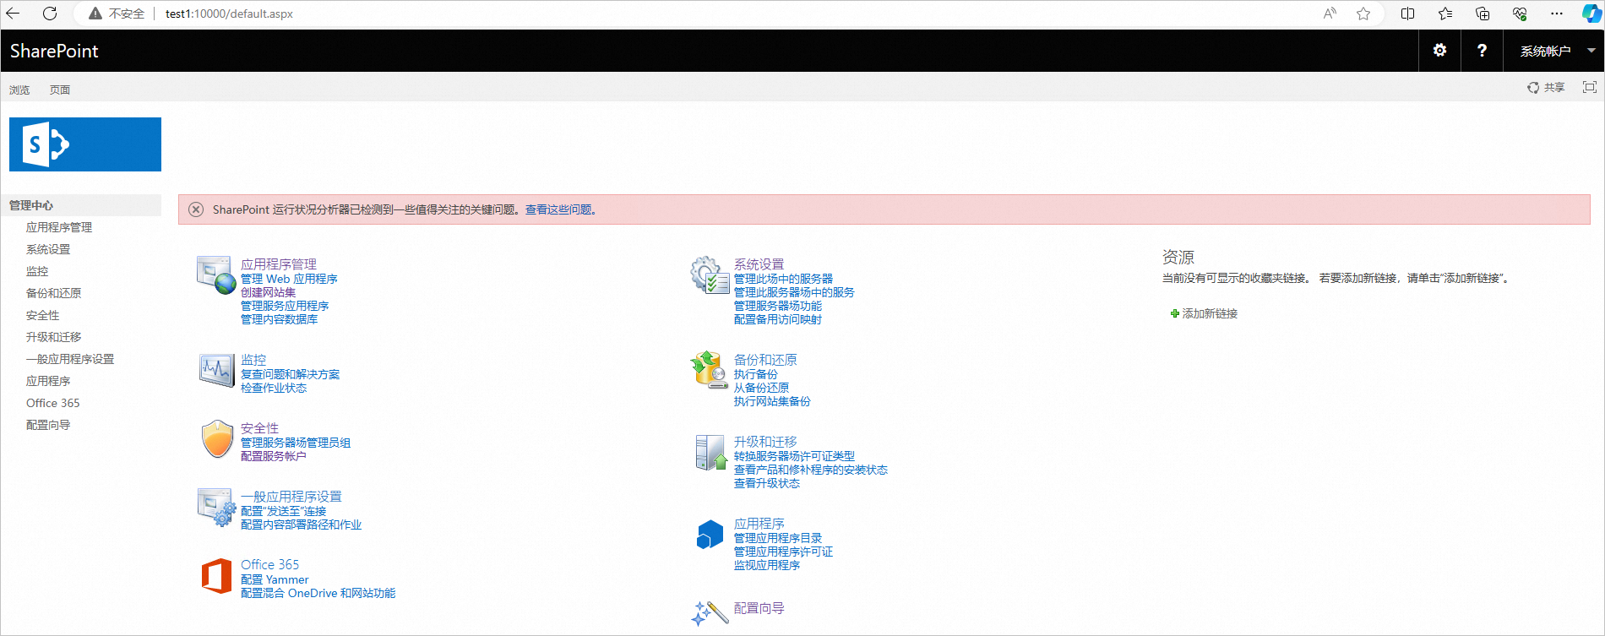Open the 管理服务应用程序 link
The image size is (1605, 636).
[285, 306]
